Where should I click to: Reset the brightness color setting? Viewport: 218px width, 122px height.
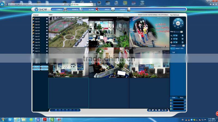click(185, 100)
